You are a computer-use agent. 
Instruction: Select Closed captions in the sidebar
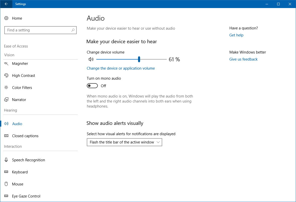[x=25, y=136]
